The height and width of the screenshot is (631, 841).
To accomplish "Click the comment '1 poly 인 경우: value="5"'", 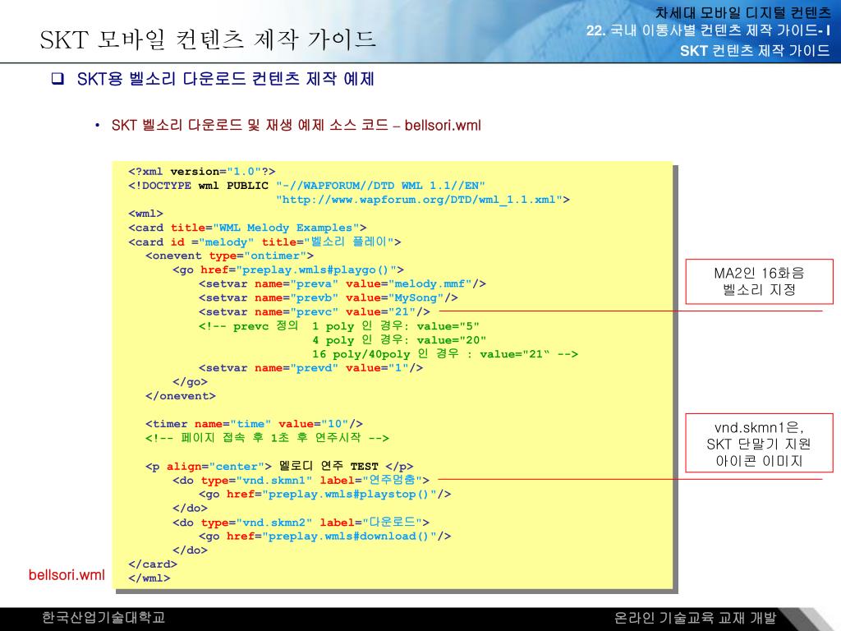I will pos(395,325).
